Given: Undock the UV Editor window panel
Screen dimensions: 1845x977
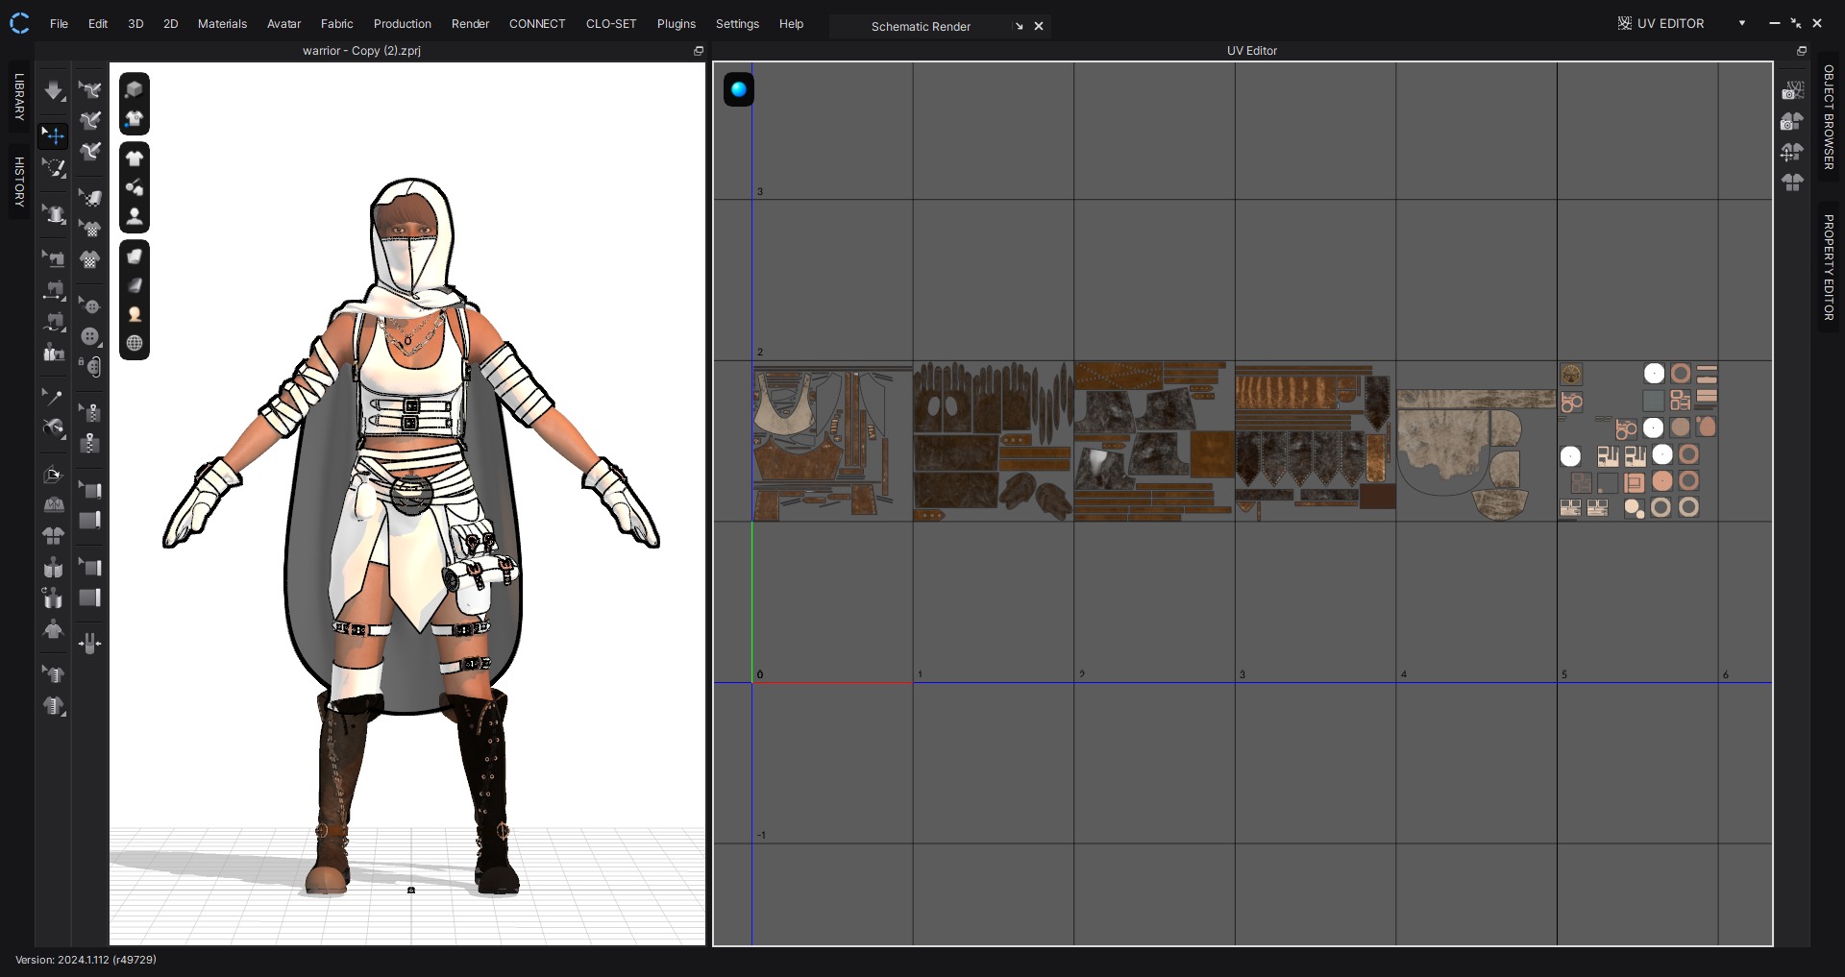Looking at the screenshot, I should 1802,51.
